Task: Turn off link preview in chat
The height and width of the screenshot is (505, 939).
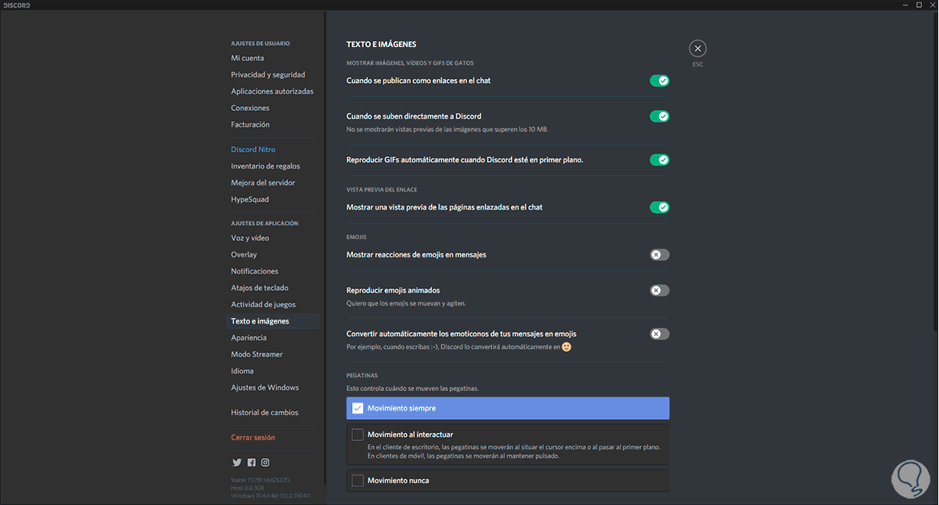Action: point(659,207)
